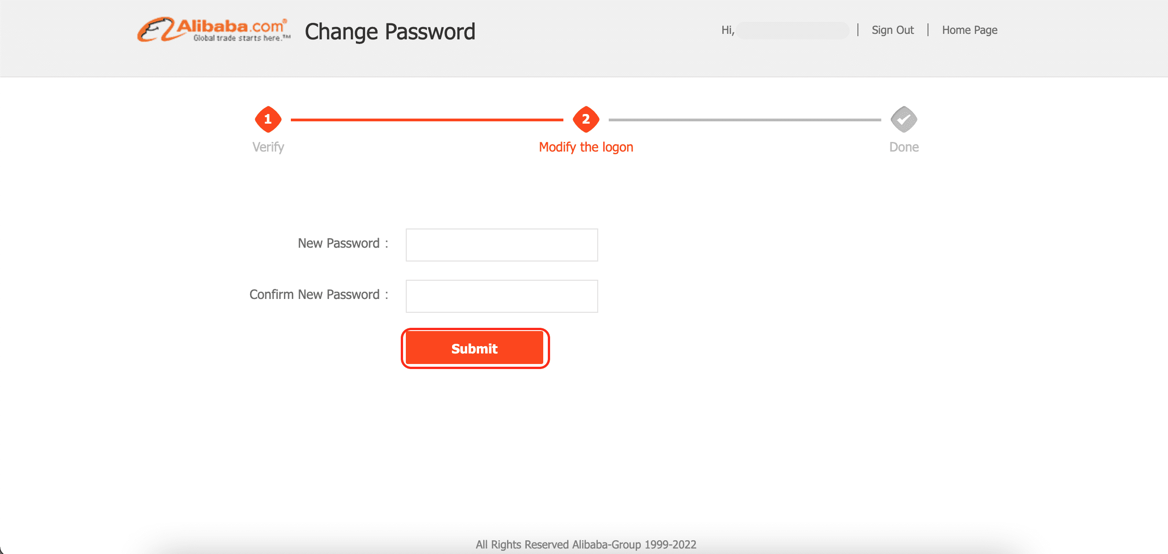Sign out of the account
This screenshot has width=1168, height=554.
tap(892, 30)
